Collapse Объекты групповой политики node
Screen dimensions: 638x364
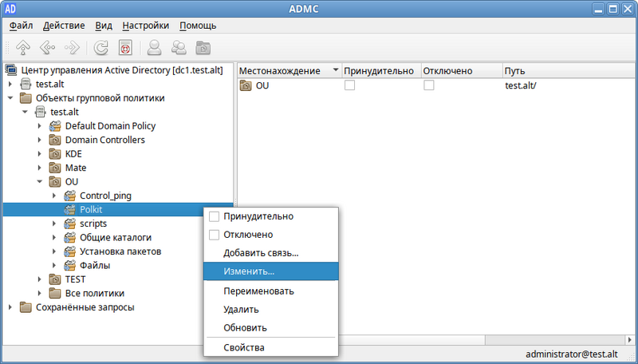click(10, 98)
